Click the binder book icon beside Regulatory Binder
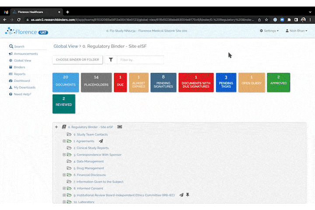Screen dimensions: 315x210 click(64, 127)
